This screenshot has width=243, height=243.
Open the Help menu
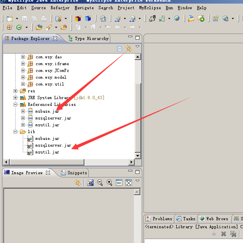pyautogui.click(x=201, y=8)
